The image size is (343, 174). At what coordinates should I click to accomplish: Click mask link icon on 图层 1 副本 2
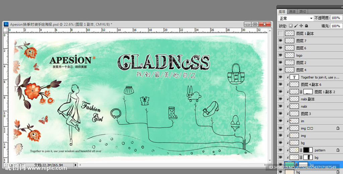pyautogui.click(x=301, y=92)
